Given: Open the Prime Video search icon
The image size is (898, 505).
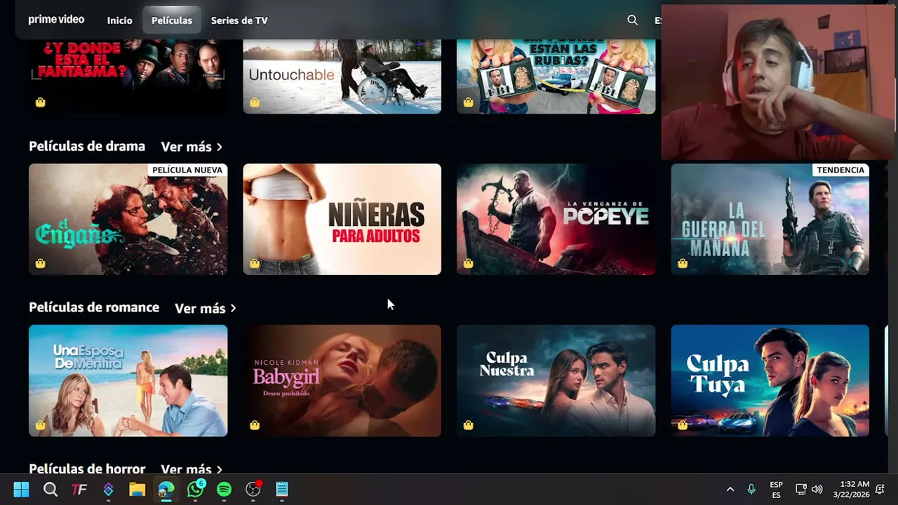Looking at the screenshot, I should click(633, 20).
